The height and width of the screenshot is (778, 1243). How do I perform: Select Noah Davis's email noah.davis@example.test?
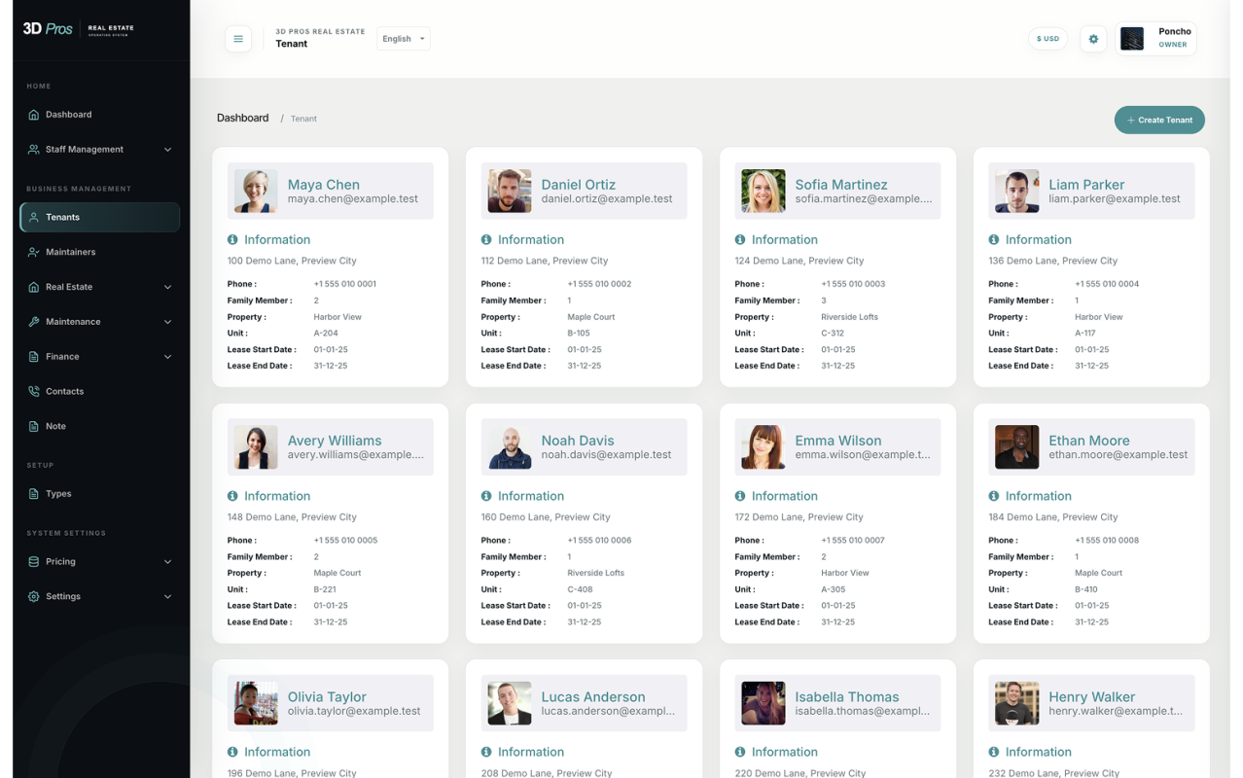point(607,454)
